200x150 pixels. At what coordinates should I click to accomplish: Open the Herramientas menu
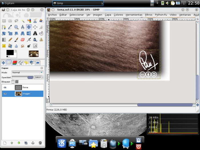click(x=134, y=15)
